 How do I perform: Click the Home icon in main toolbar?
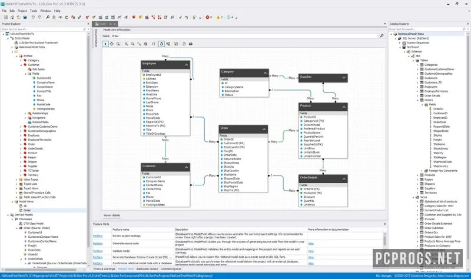(x=12, y=17)
